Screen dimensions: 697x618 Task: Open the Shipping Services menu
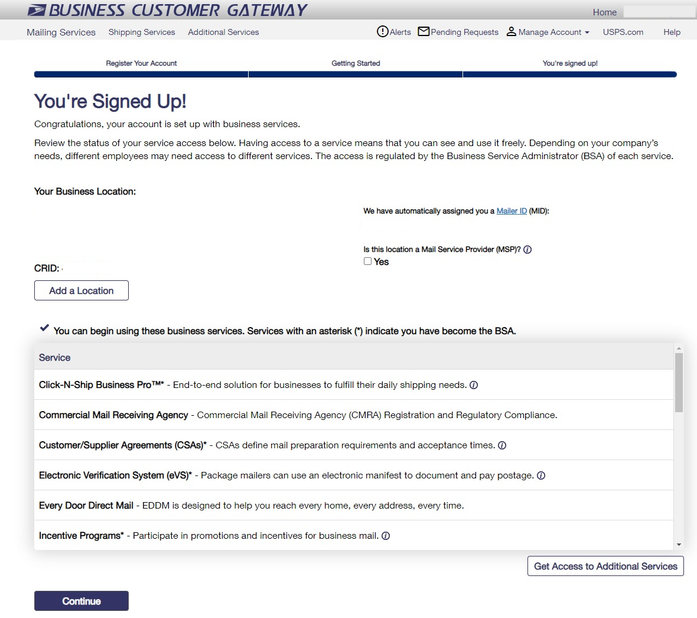click(x=142, y=32)
